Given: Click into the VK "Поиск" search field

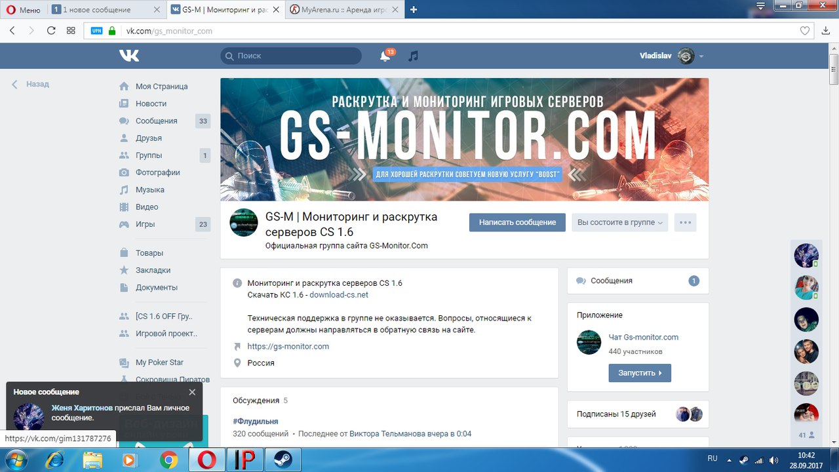Looking at the screenshot, I should (291, 56).
